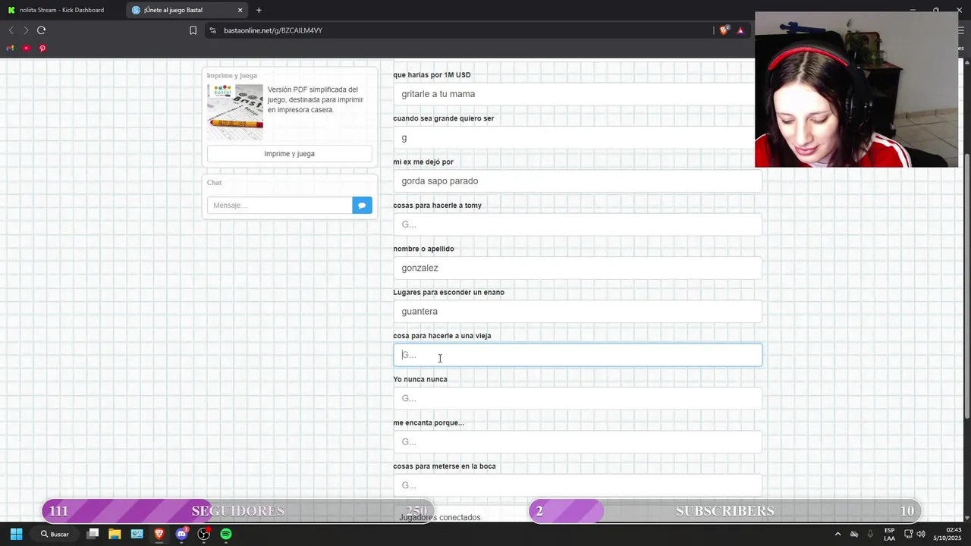Focus the 'cosa para hacerle a una vieja' field
This screenshot has width=971, height=546.
577,355
